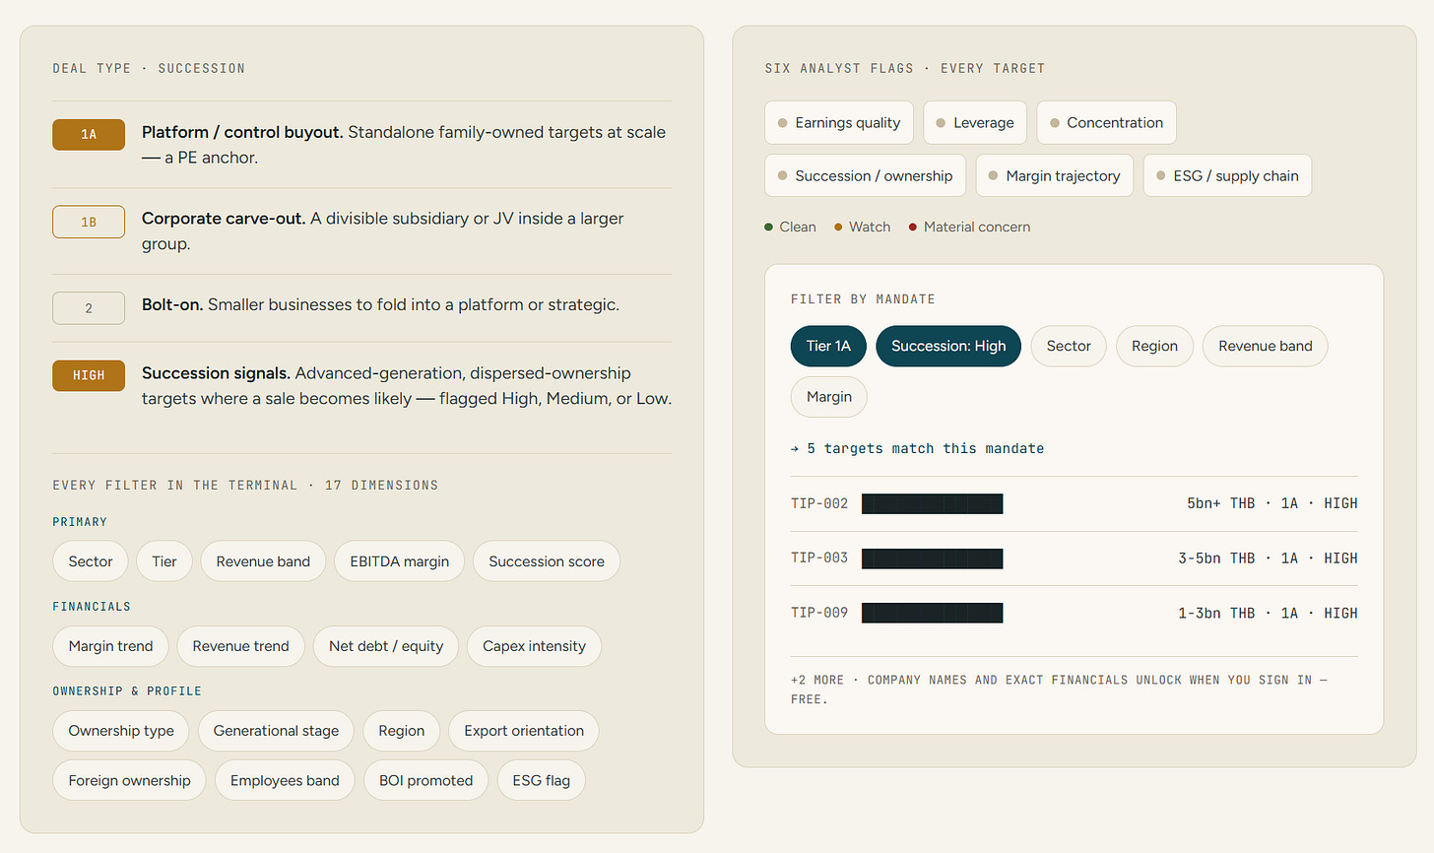
Task: Click the '+2 MORE' sign-in notice
Action: point(1059,689)
